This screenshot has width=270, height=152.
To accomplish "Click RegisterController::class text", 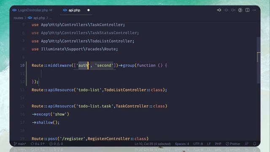I will tap(117, 139).
